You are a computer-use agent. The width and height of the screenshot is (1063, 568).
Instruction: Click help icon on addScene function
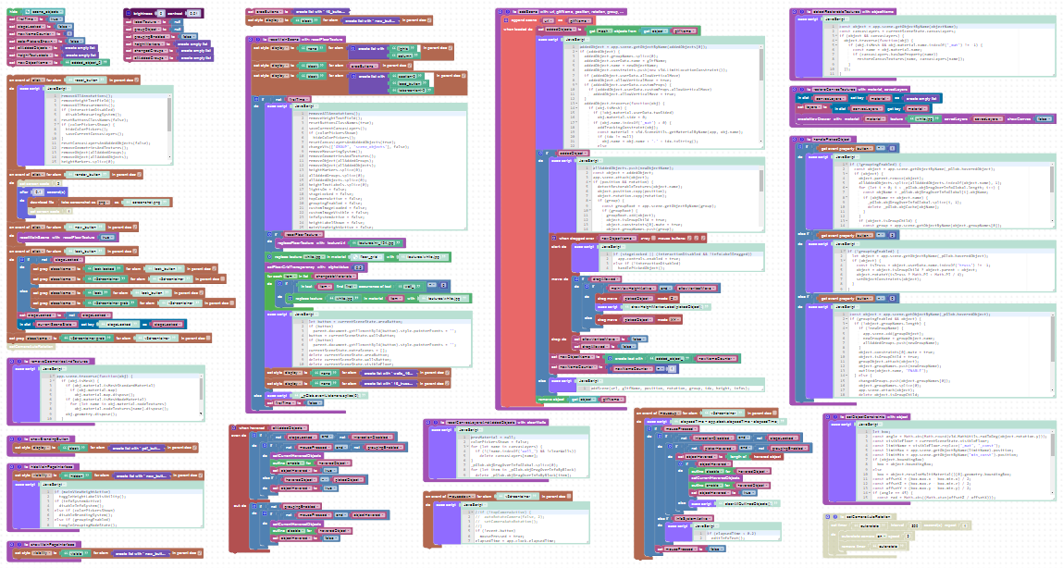[507, 11]
